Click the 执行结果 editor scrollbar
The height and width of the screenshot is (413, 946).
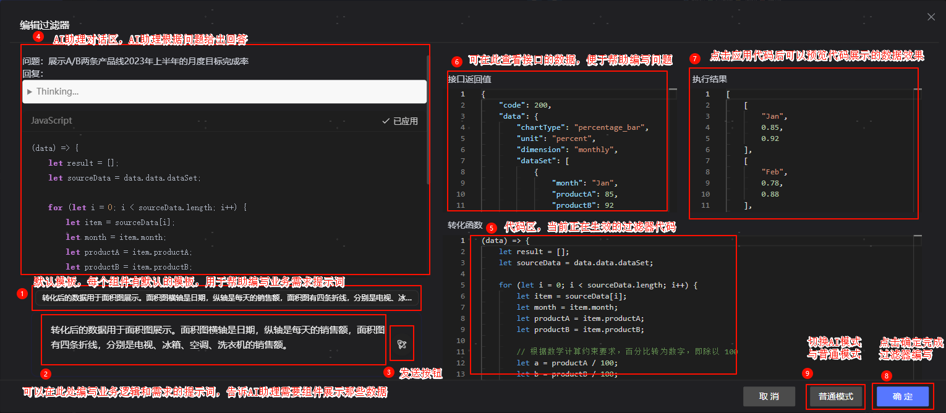pos(919,150)
